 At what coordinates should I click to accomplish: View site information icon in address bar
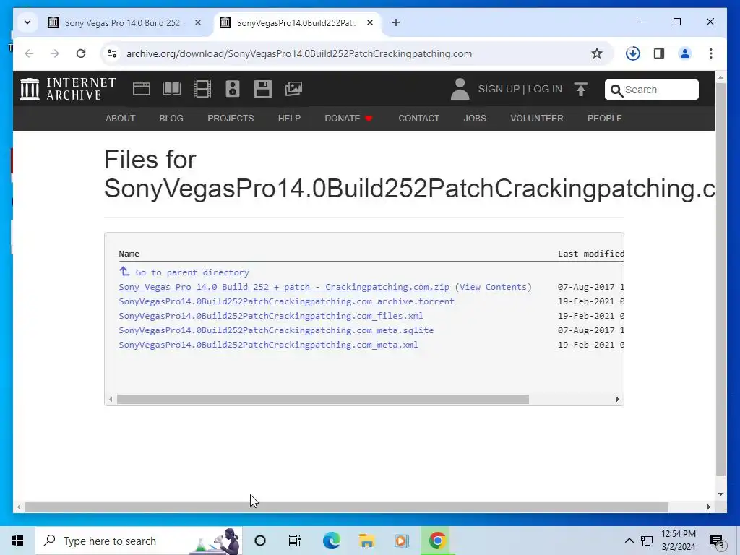point(112,53)
